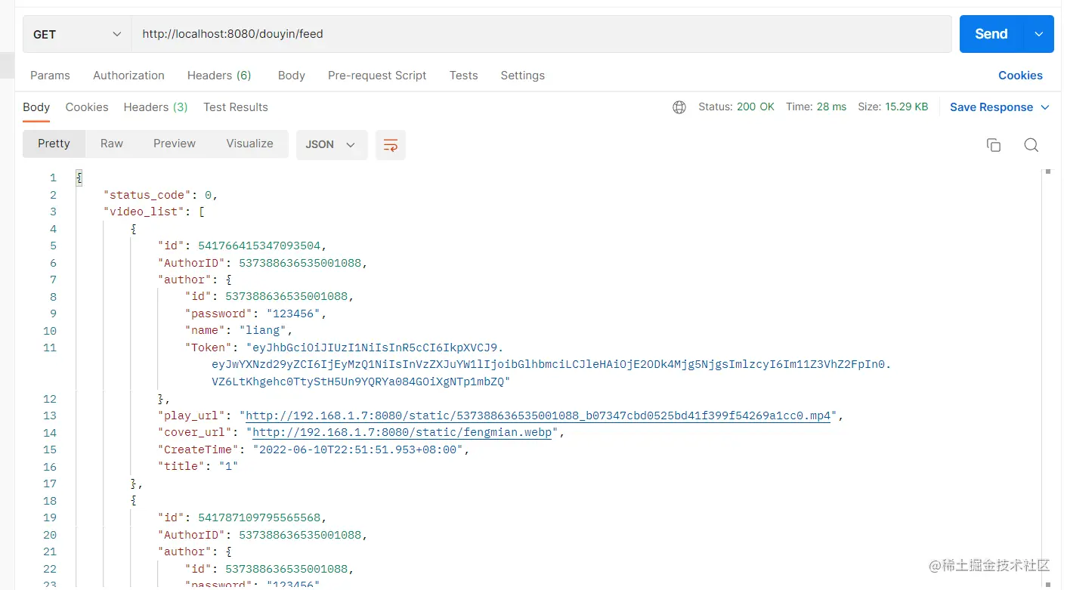Open the GET method dropdown

[x=77, y=34]
